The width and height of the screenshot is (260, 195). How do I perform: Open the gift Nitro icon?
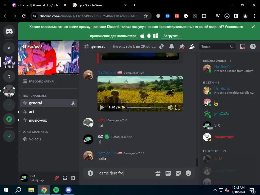(x=158, y=173)
